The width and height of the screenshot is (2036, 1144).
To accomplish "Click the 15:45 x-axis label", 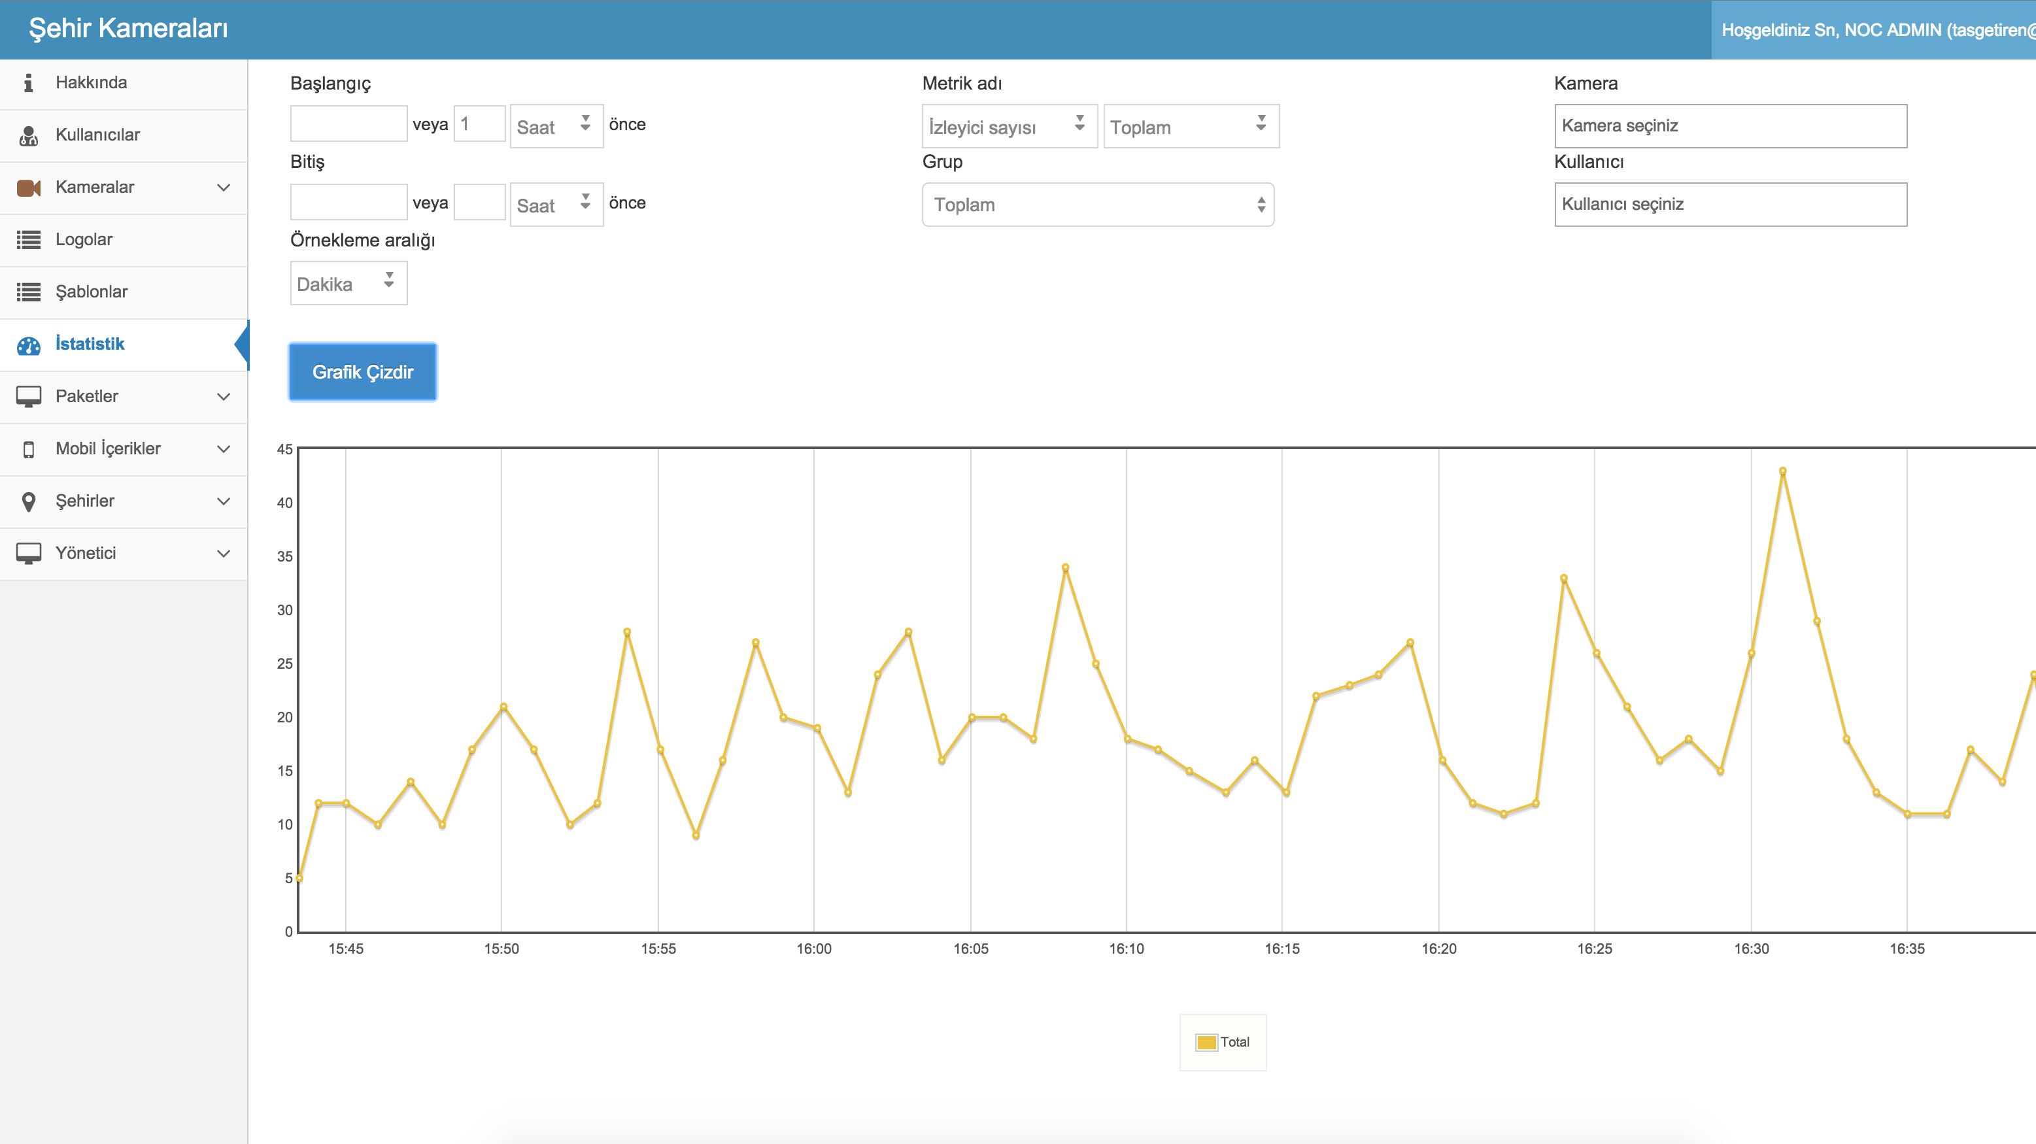I will (346, 950).
